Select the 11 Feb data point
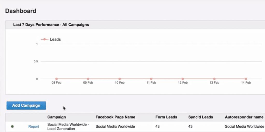 point(151,79)
